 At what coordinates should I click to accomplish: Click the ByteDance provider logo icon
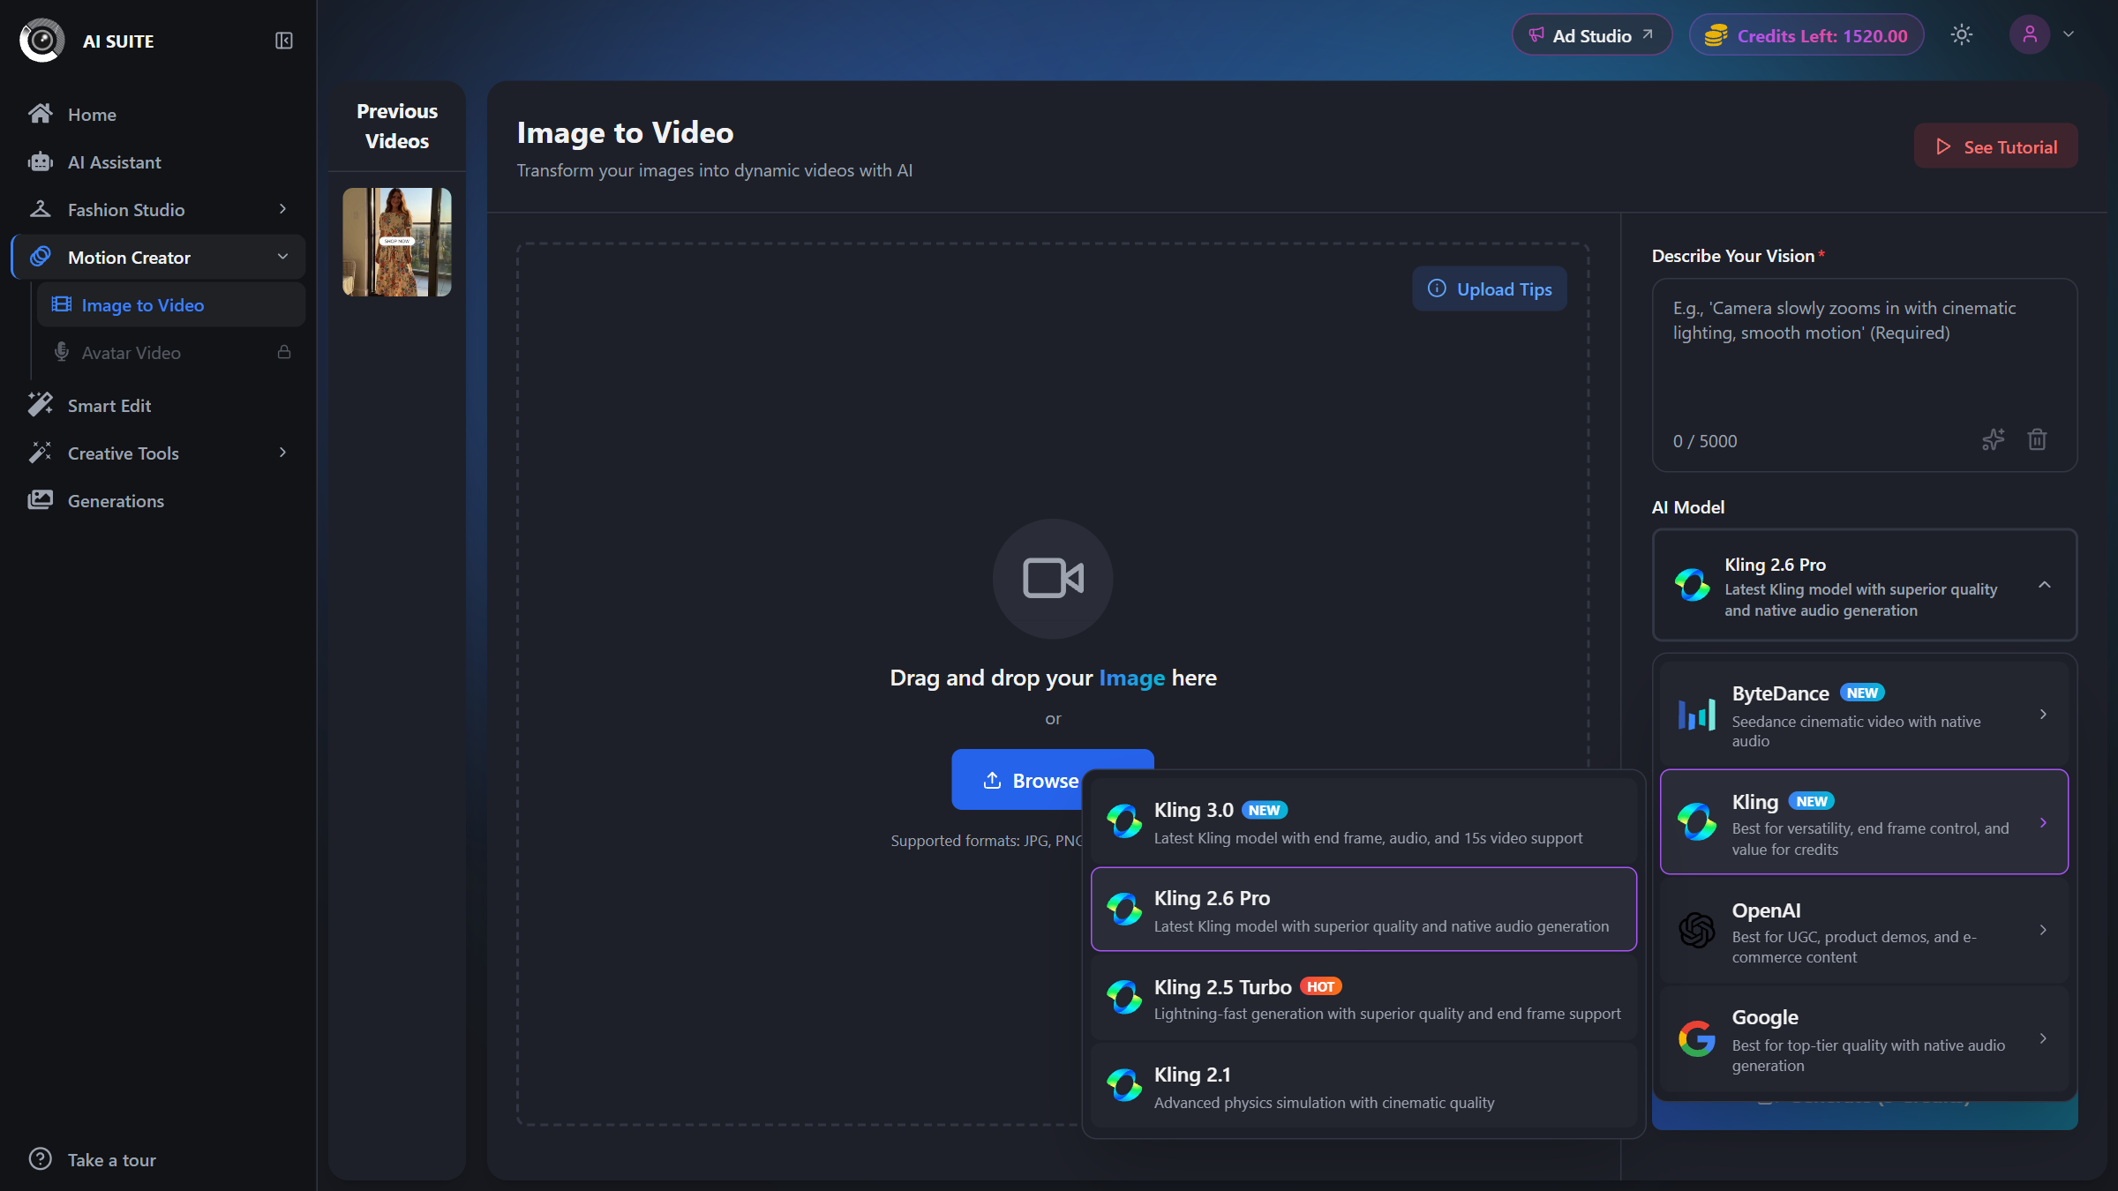click(x=1697, y=715)
